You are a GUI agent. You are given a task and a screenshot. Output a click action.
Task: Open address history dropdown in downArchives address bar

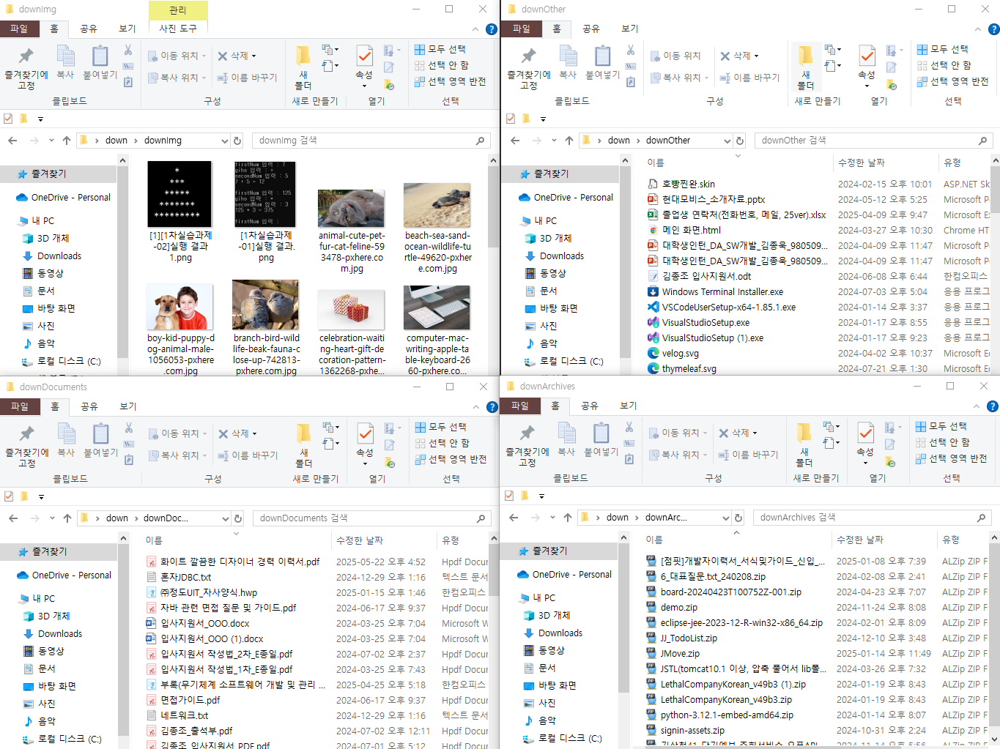click(726, 518)
